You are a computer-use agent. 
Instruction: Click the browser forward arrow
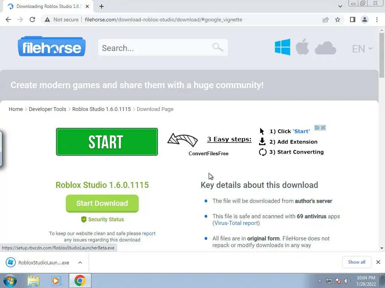tap(20, 19)
